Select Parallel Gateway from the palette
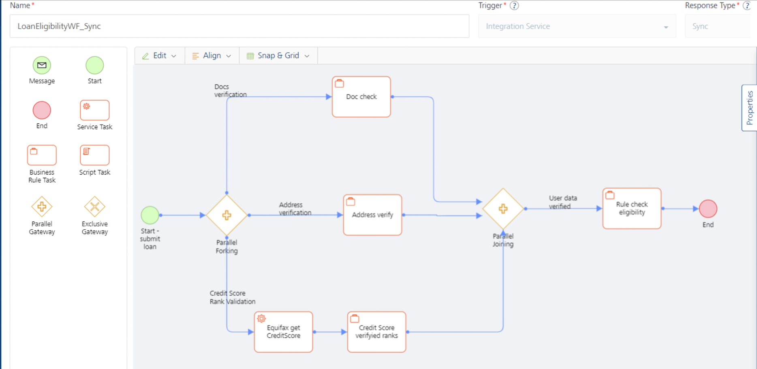This screenshot has height=369, width=757. click(42, 207)
